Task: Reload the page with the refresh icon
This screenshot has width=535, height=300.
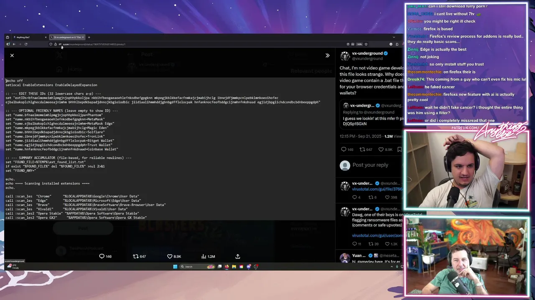Action: (26, 44)
